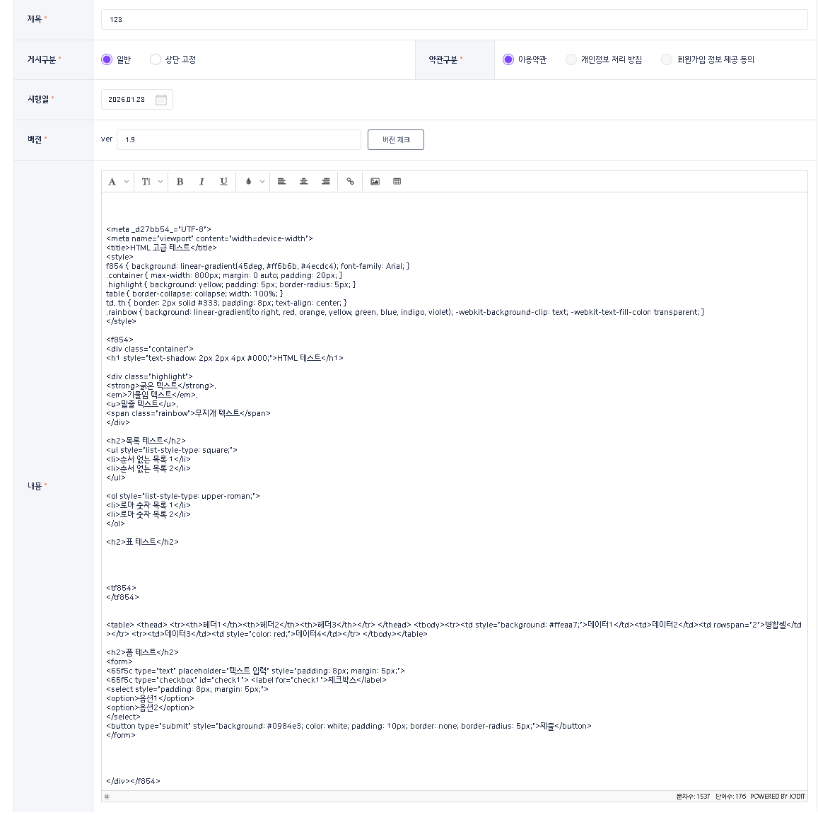Screen dimensions: 818x815
Task: Click the 버전 체크 button
Action: pyautogui.click(x=395, y=140)
